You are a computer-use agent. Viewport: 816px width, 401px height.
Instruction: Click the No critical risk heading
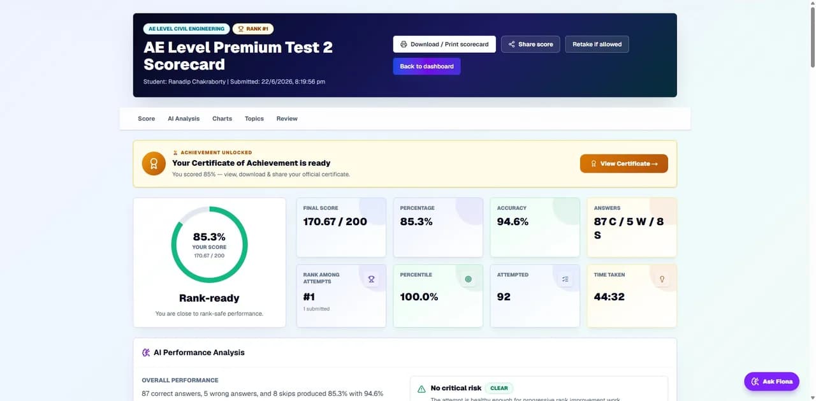[456, 388]
